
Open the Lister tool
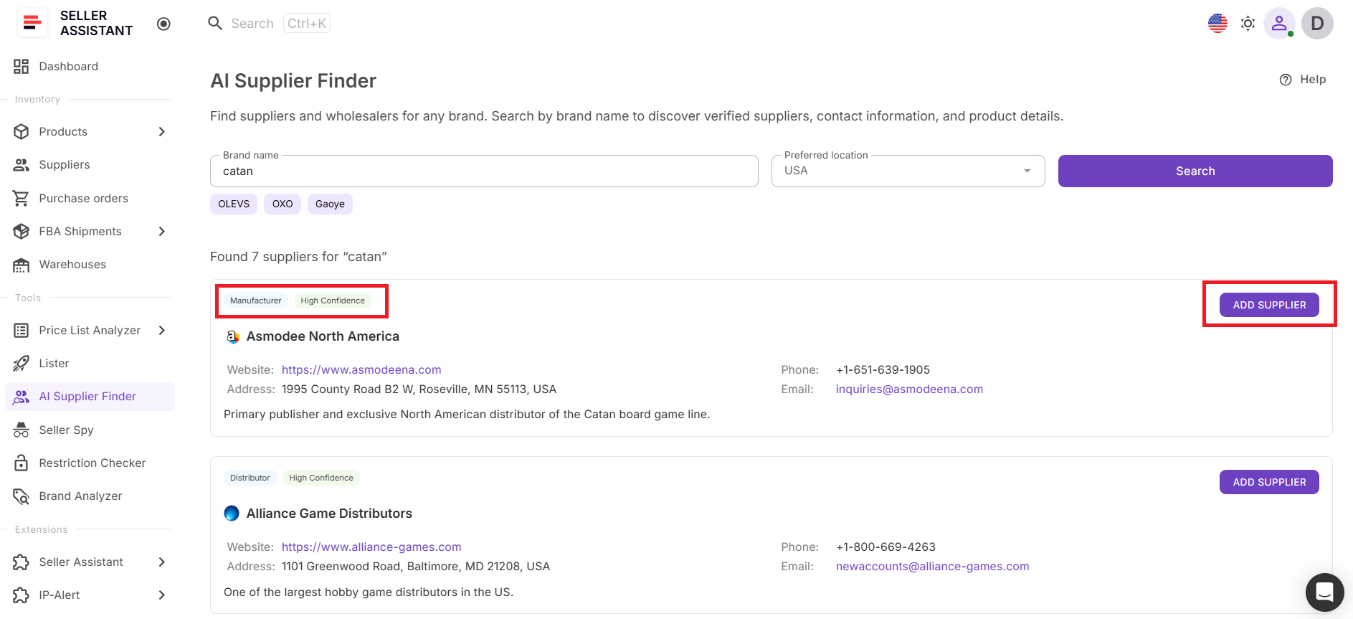(88, 364)
